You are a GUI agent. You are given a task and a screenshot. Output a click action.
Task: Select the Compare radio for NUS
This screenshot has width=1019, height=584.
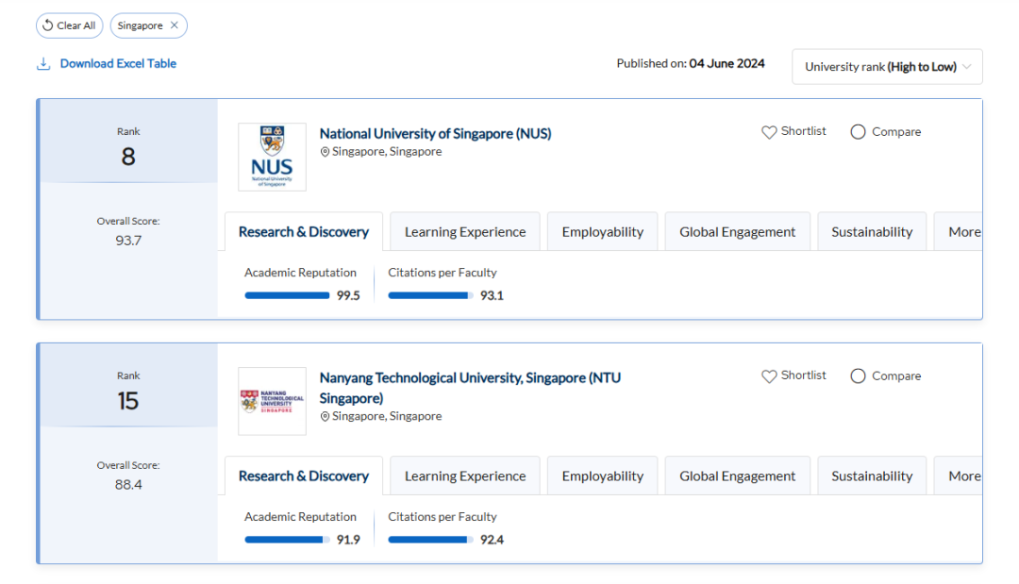click(x=858, y=132)
